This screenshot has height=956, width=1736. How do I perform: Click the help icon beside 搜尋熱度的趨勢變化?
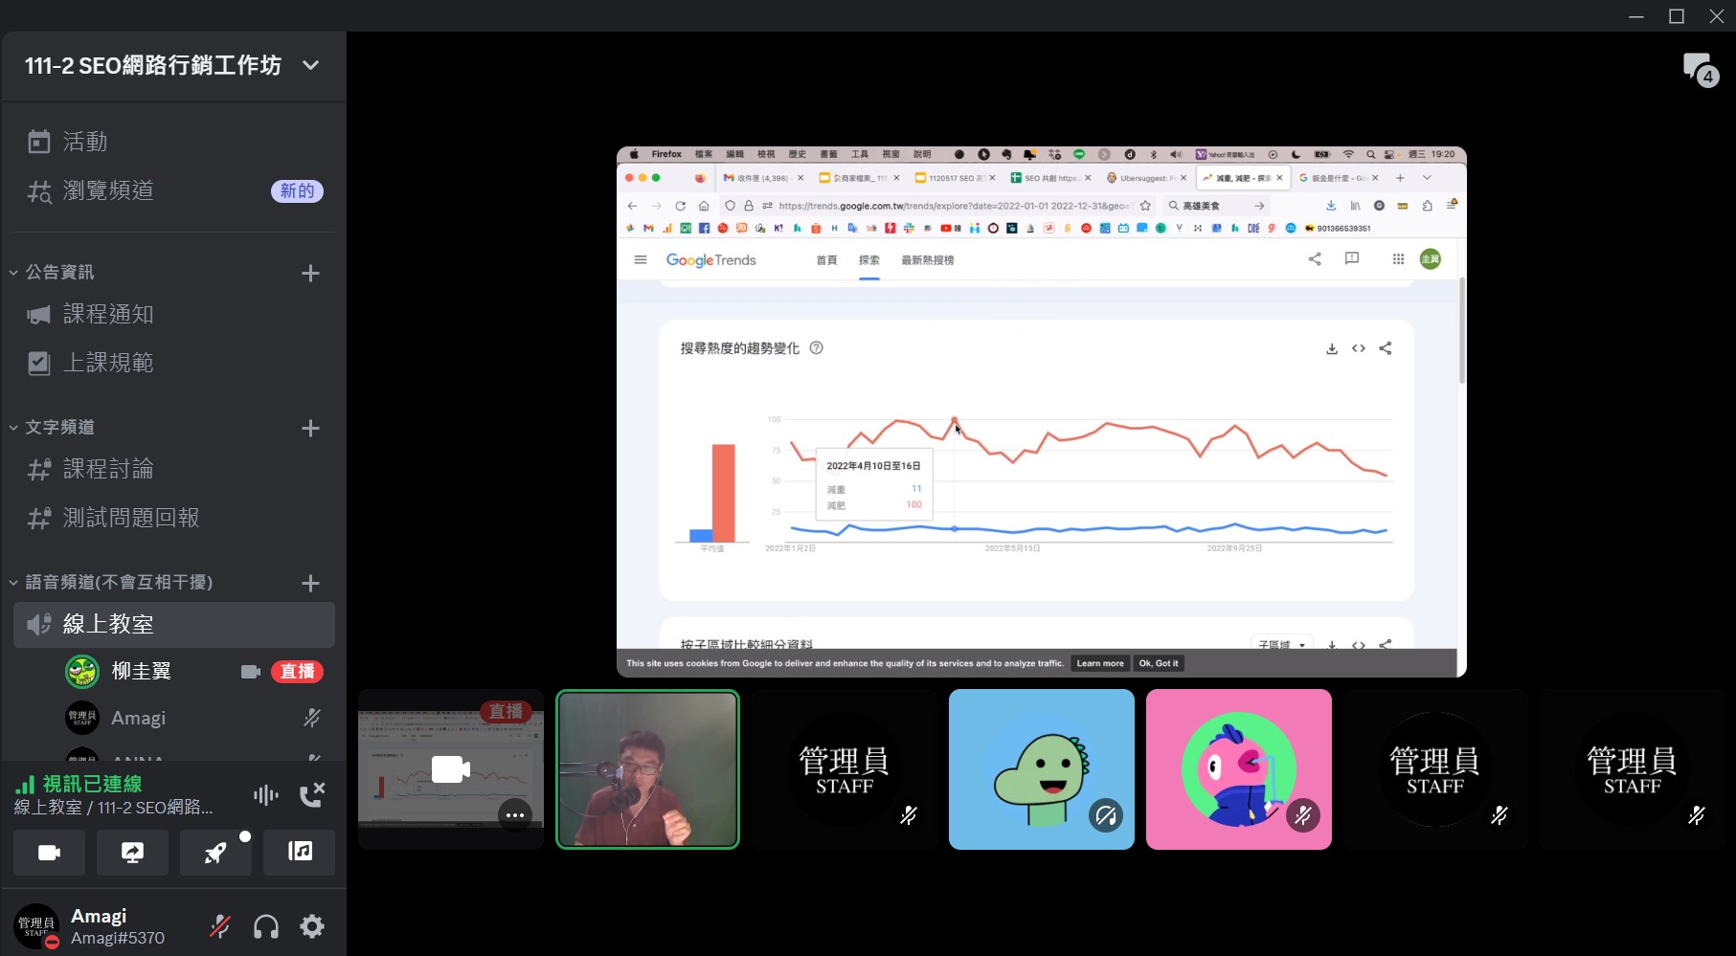pos(817,348)
